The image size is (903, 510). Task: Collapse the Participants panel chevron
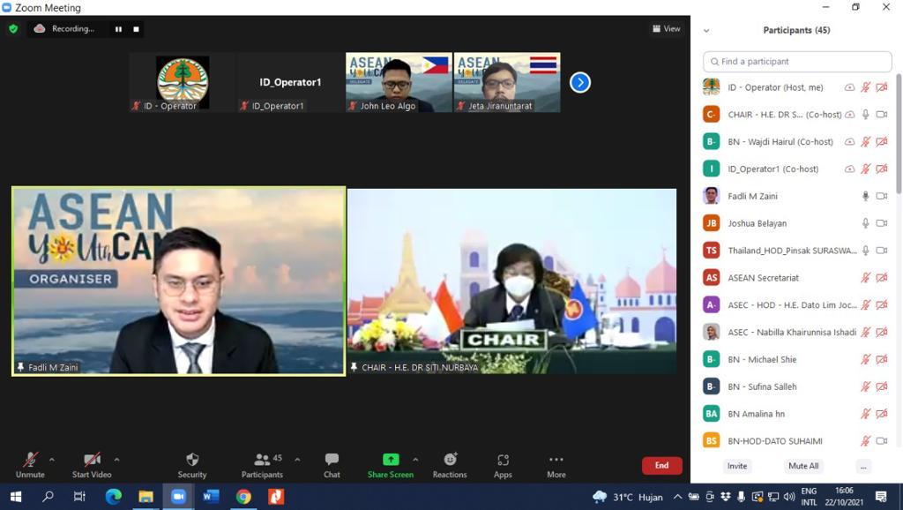coord(706,31)
